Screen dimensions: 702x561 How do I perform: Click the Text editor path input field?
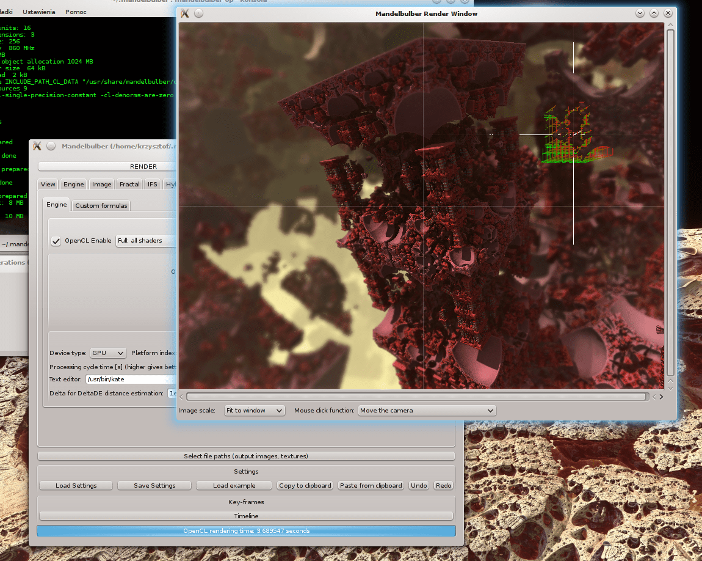130,379
